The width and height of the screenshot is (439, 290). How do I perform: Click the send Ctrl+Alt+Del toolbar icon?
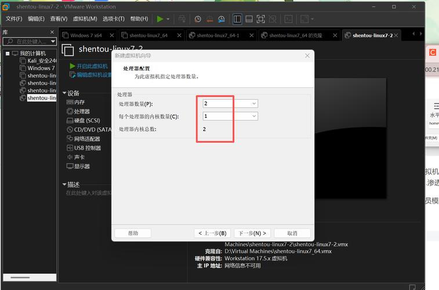click(182, 19)
